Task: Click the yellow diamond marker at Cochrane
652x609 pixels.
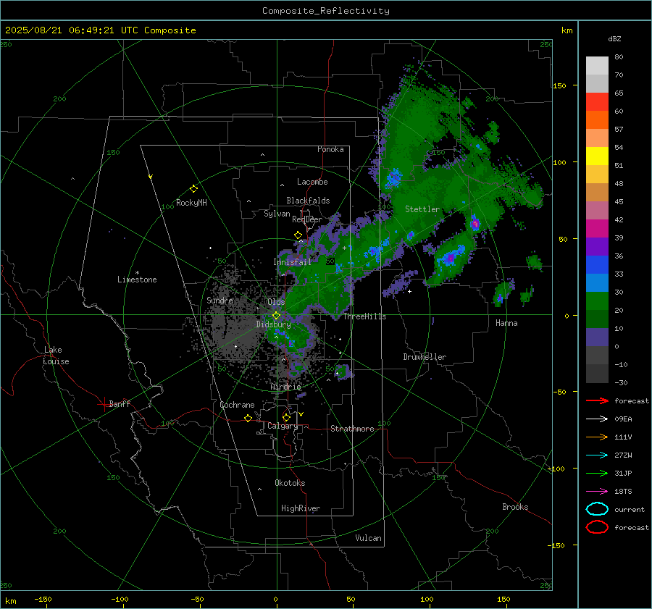Action: (248, 418)
